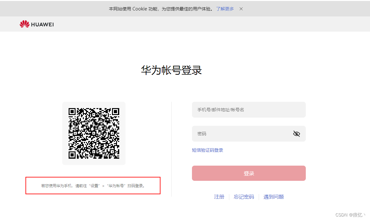The image size is (370, 220).
Task: Click the QR scan hint text below the code
Action: point(93,186)
